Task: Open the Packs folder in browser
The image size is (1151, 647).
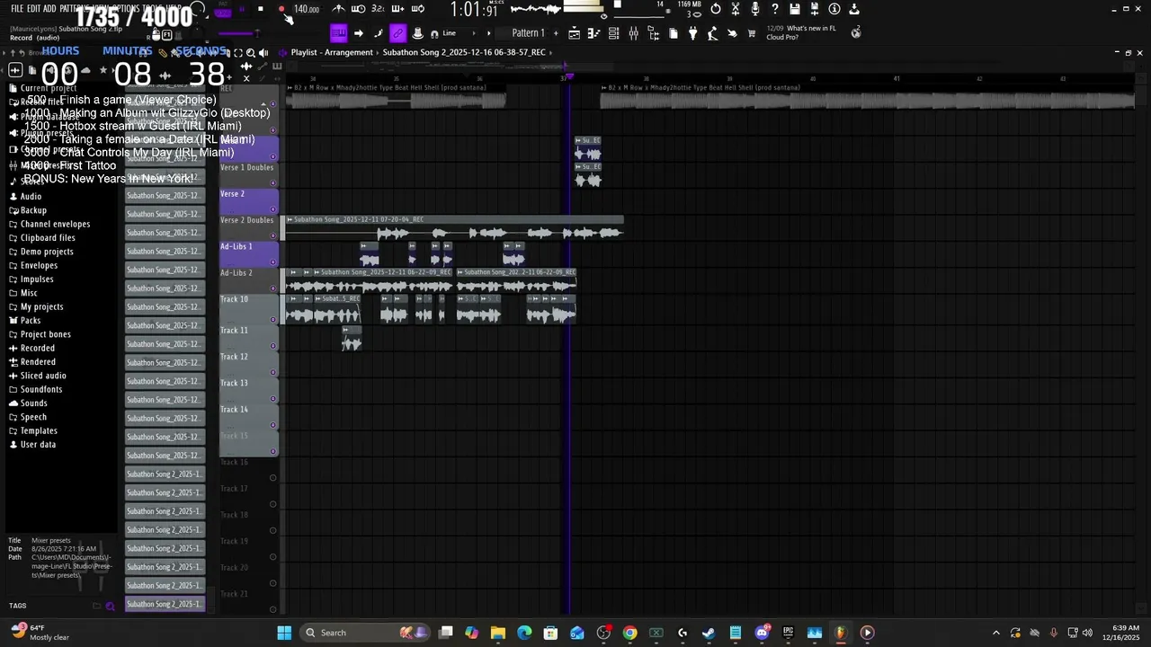Action: click(x=31, y=321)
